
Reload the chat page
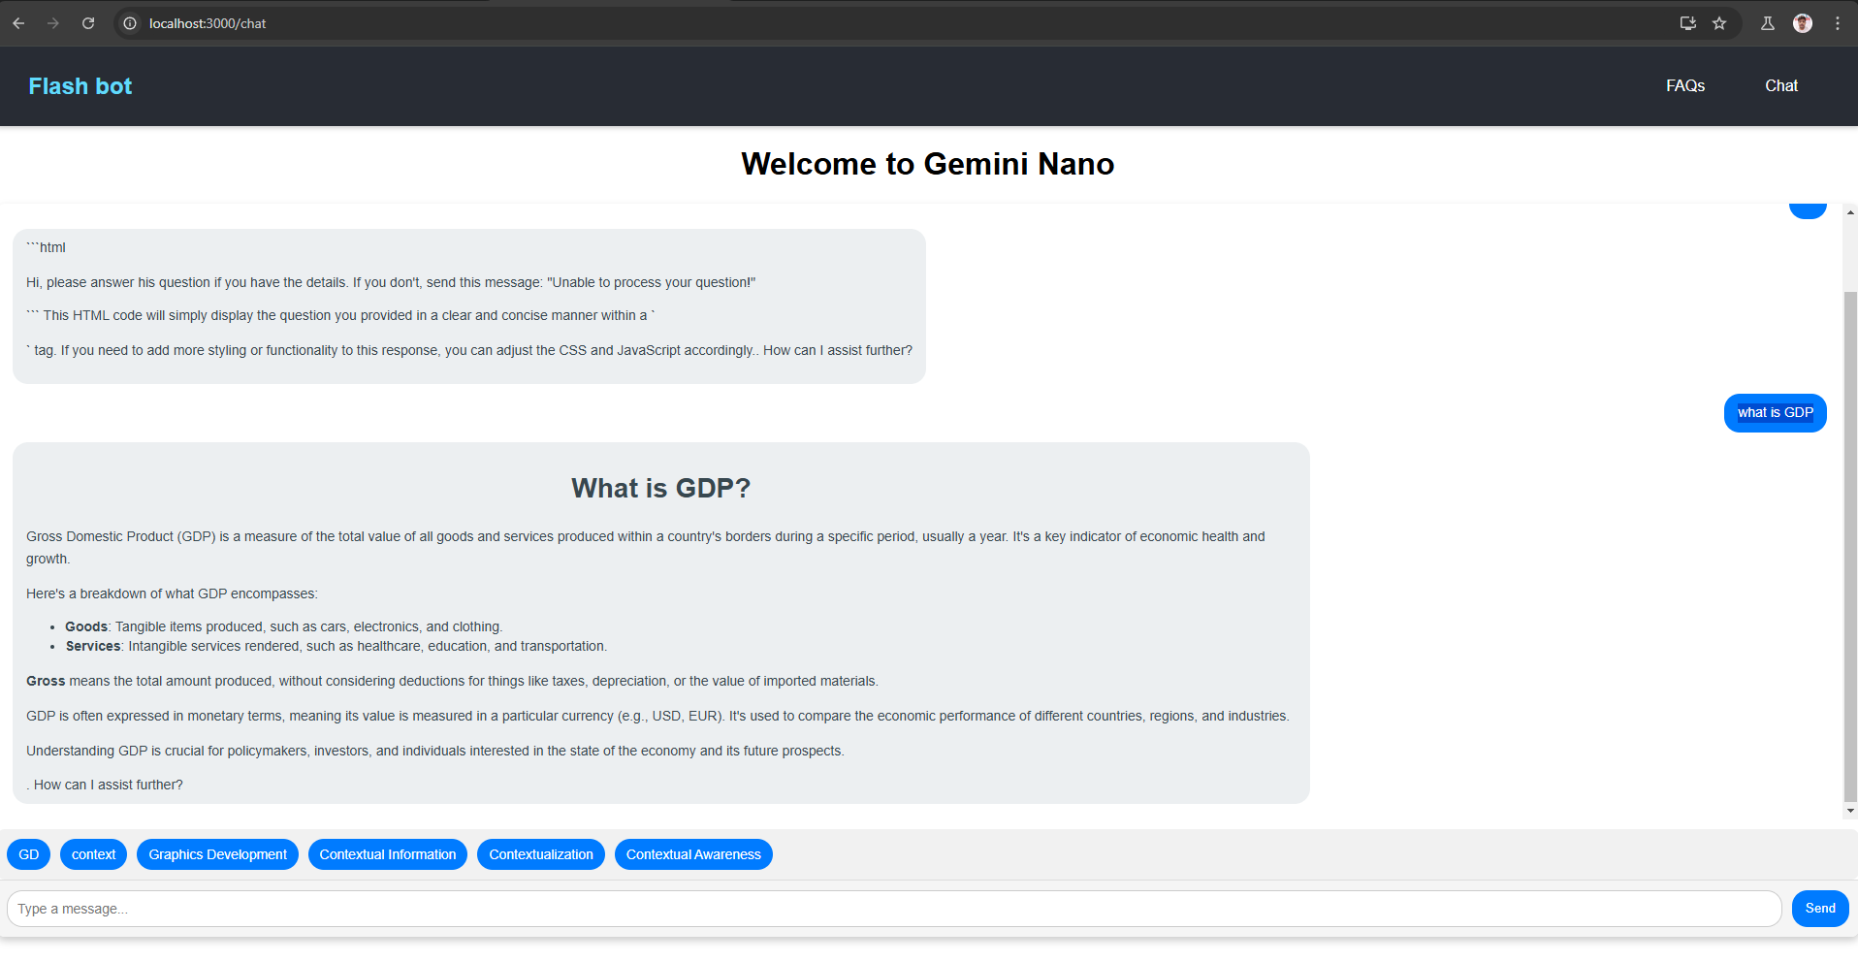tap(88, 23)
